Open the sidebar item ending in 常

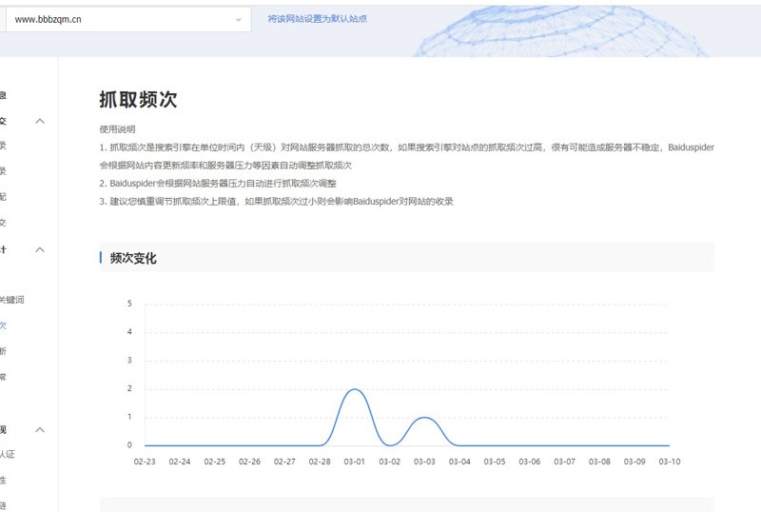pos(4,377)
